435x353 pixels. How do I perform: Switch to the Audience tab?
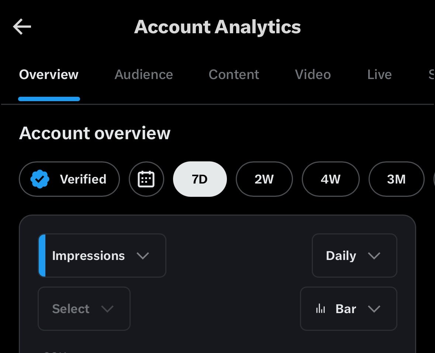click(x=144, y=75)
